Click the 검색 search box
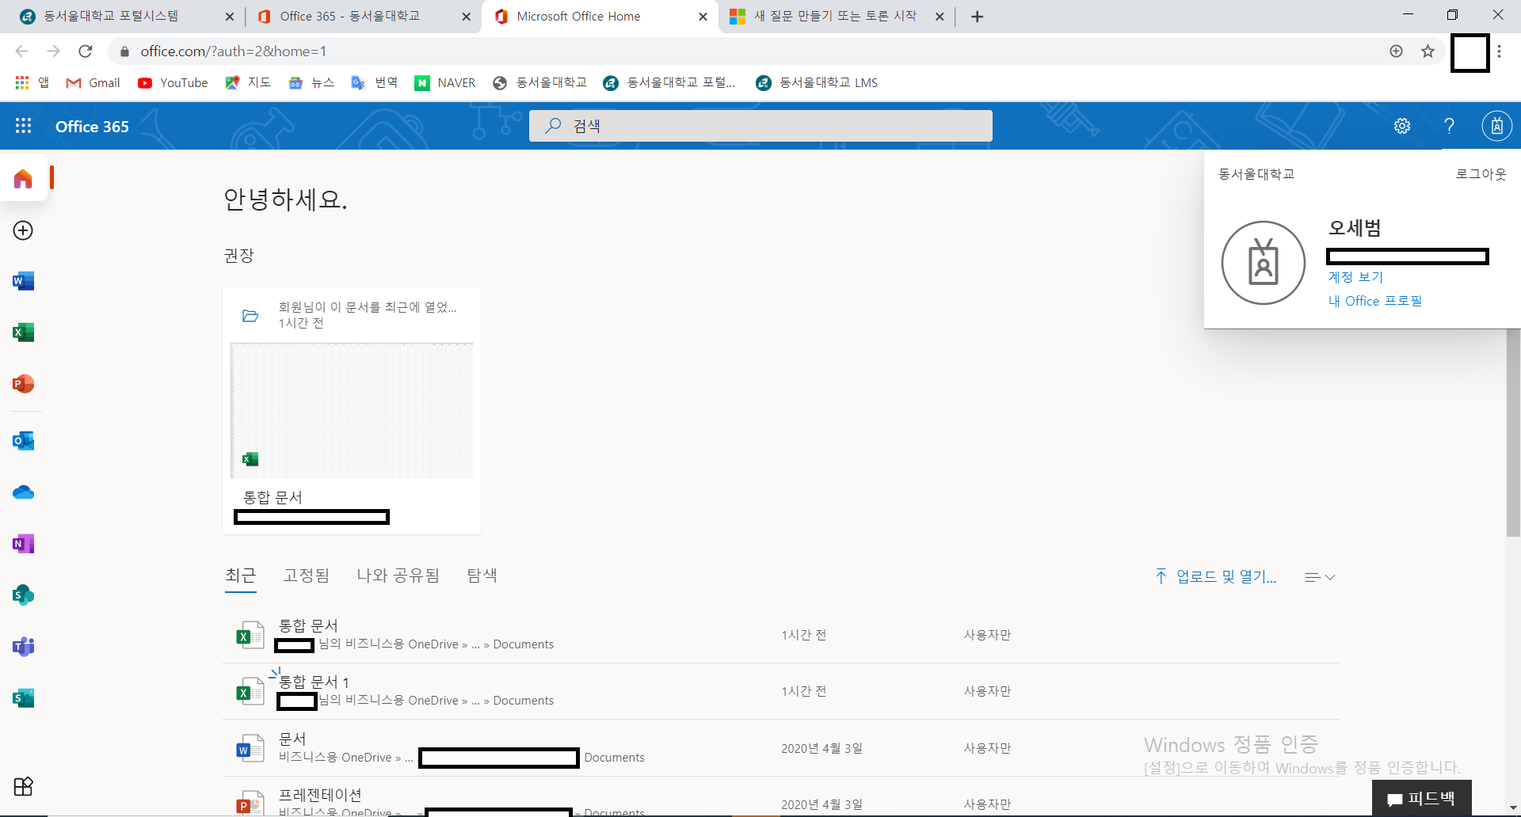The width and height of the screenshot is (1521, 817). (760, 126)
